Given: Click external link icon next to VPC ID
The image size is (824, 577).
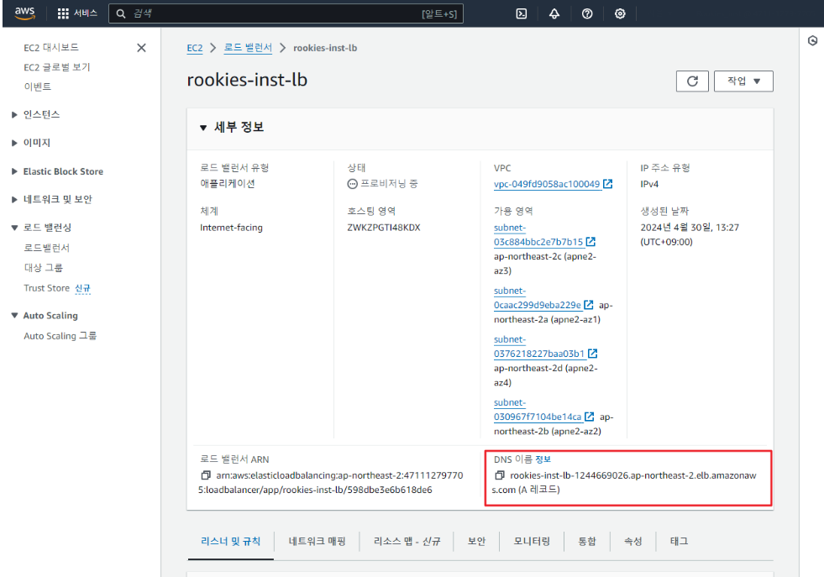Looking at the screenshot, I should (x=607, y=184).
